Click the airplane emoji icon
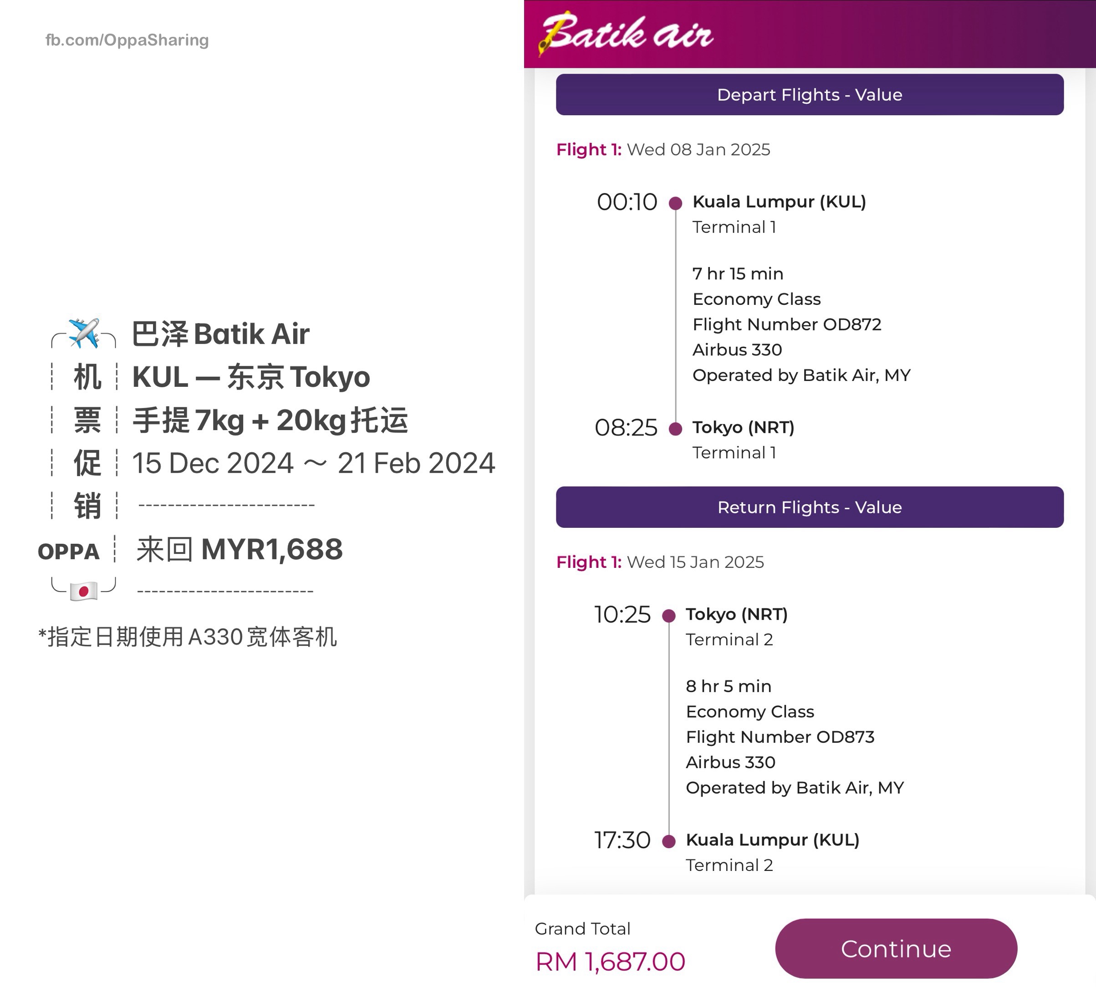Viewport: 1096px width, 992px height. point(84,333)
